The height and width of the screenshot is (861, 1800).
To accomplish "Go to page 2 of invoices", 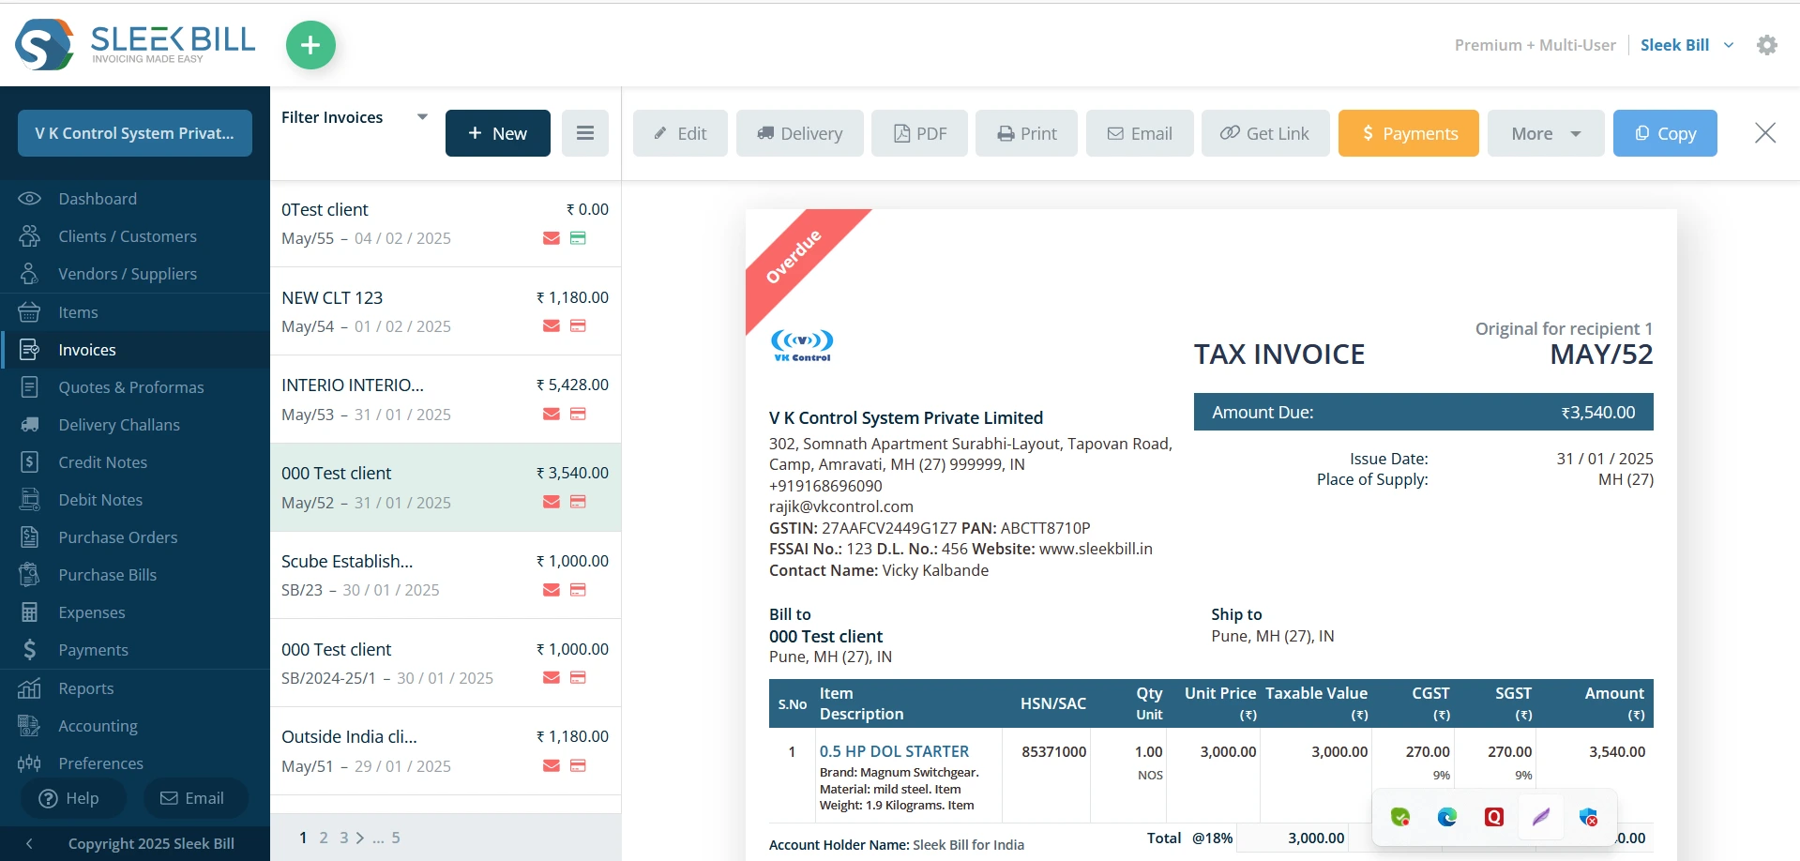I will pyautogui.click(x=324, y=838).
